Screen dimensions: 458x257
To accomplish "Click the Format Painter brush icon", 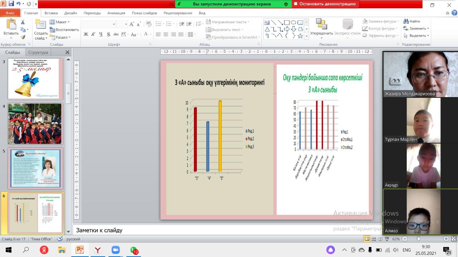I will [23, 37].
